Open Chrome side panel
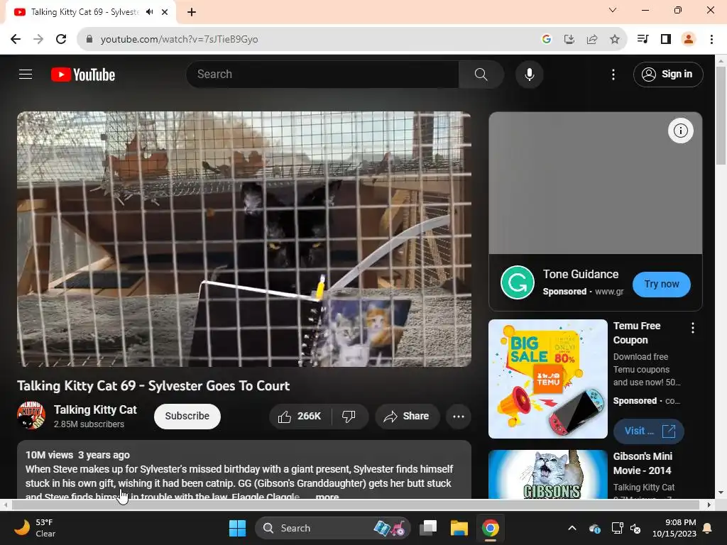 pos(666,39)
